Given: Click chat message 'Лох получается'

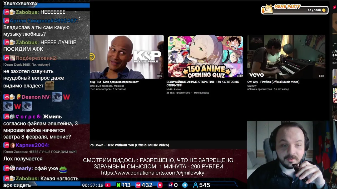Looking at the screenshot, I should [x=23, y=159].
